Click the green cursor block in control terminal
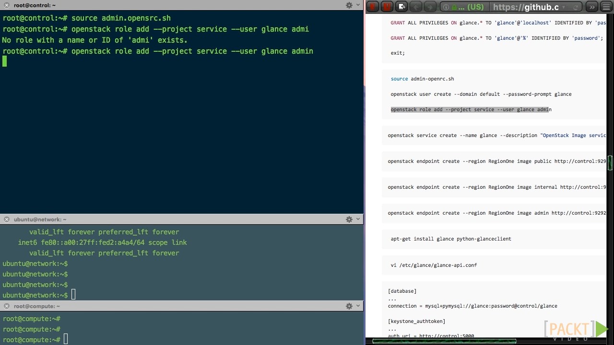Viewport: 614px width, 345px height. click(x=5, y=61)
